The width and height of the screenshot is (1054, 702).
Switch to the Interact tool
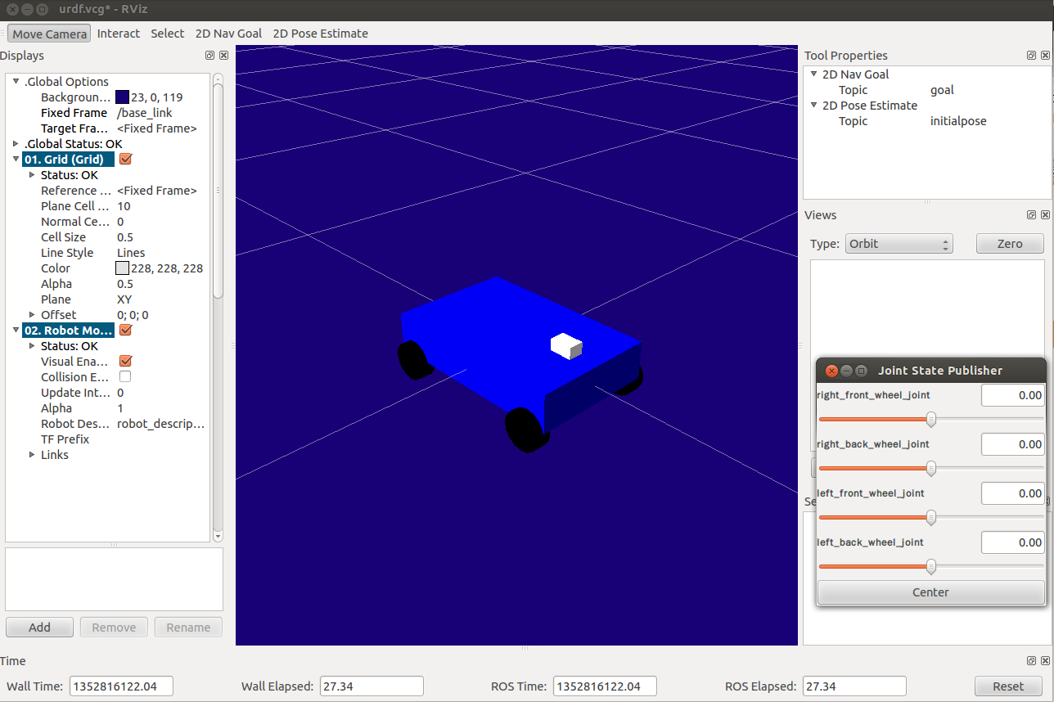tap(118, 34)
